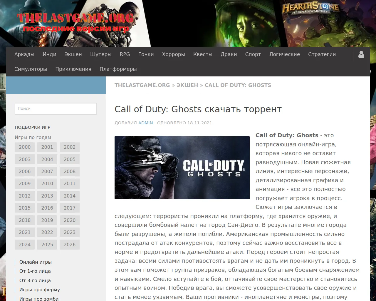Screen dimensions: 376x301
Task: Select year 2015 in the sidebar
Action: click(x=25, y=208)
